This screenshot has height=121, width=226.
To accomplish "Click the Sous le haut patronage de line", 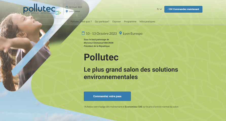I will pos(97,39).
